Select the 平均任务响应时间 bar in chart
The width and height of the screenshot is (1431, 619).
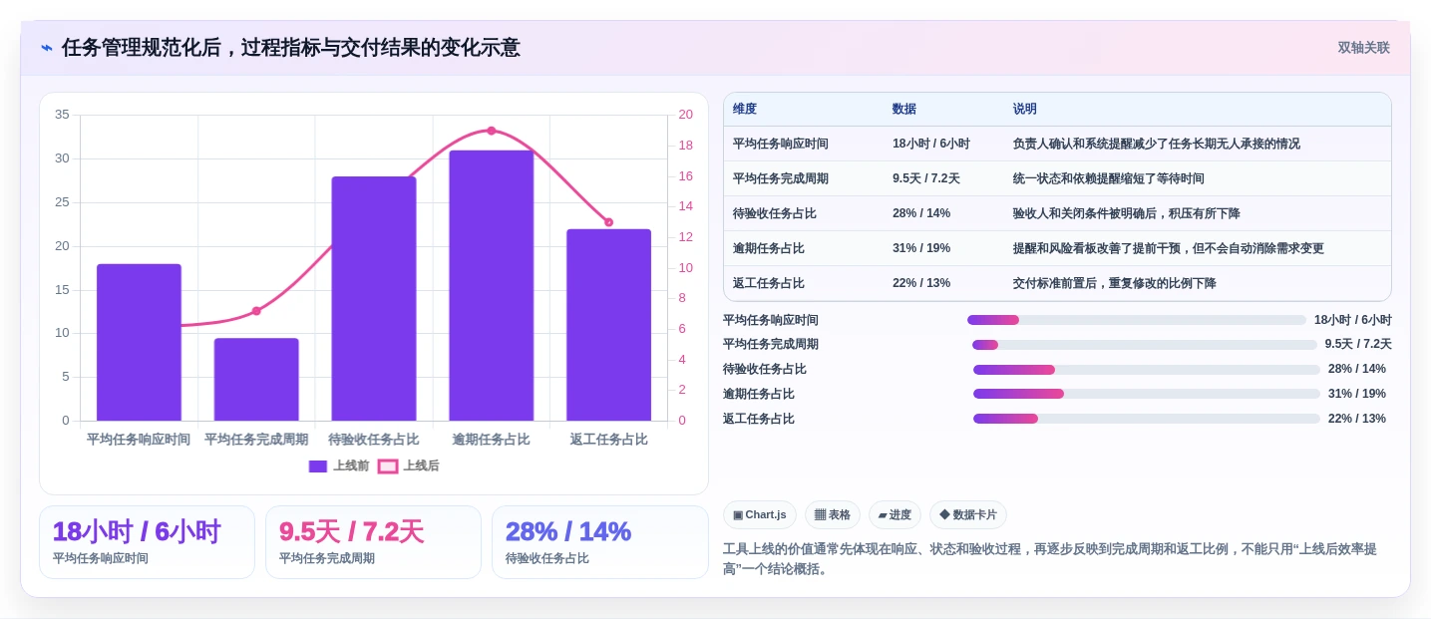coord(139,342)
